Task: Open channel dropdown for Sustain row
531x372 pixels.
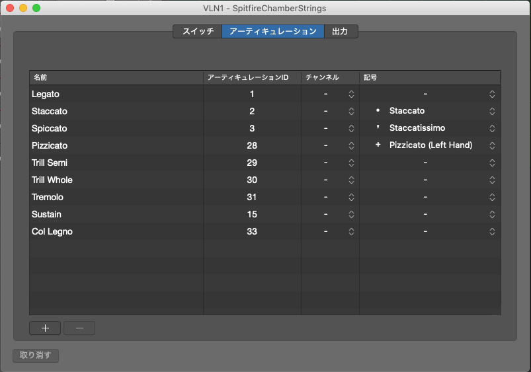Action: (351, 215)
